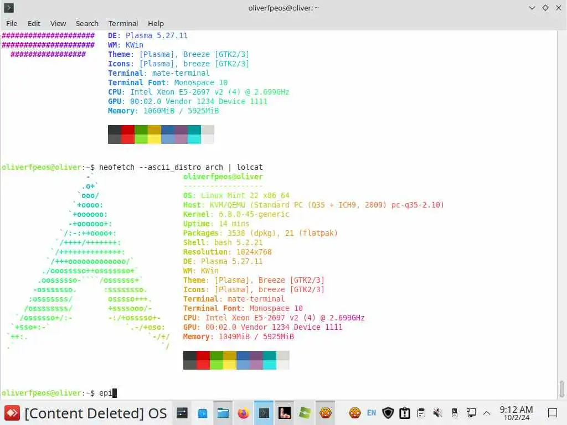The width and height of the screenshot is (567, 425).
Task: Click the 'Memory: 1060MiB / 5925MiB' line
Action: 163,111
